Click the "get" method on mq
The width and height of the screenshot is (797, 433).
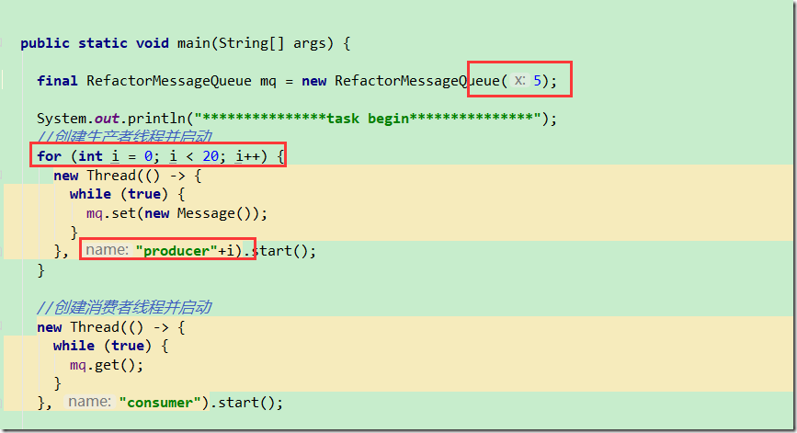point(107,365)
